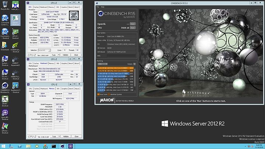Open the cpuz_x64 shortcut desktop icon

click(x=5, y=115)
